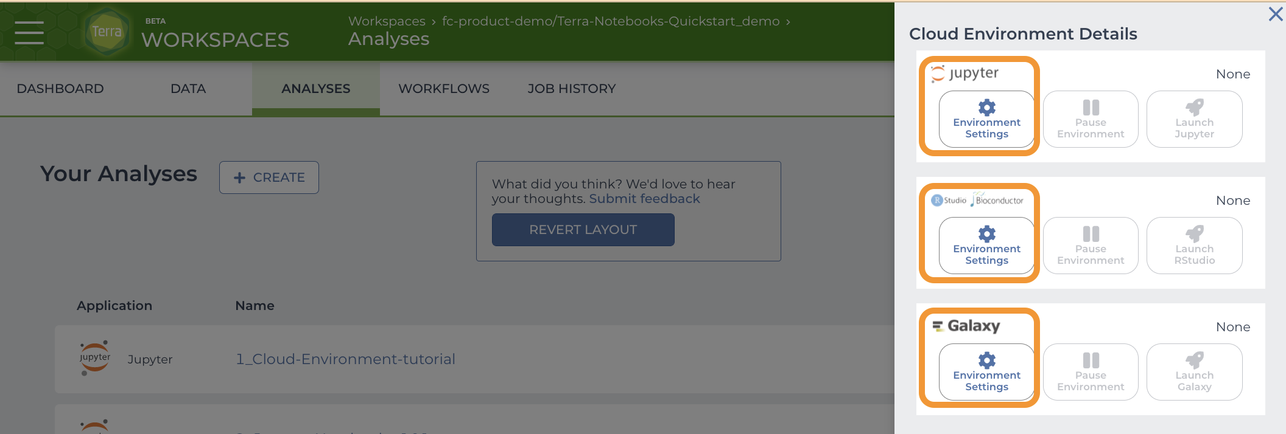Image resolution: width=1286 pixels, height=434 pixels.
Task: Click the Submit feedback link
Action: coord(644,199)
